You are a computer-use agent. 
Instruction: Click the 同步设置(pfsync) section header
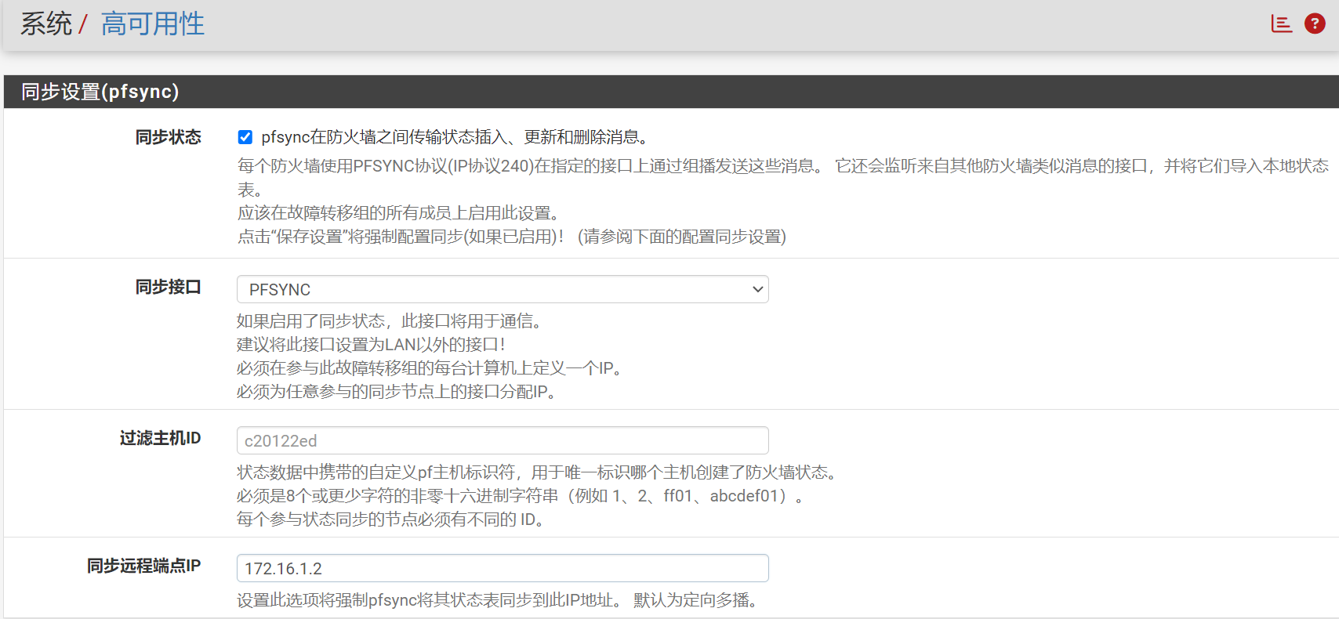(x=100, y=92)
